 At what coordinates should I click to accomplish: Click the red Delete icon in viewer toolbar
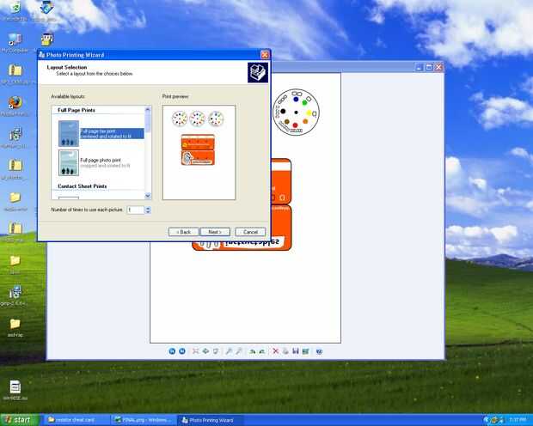[x=276, y=351]
